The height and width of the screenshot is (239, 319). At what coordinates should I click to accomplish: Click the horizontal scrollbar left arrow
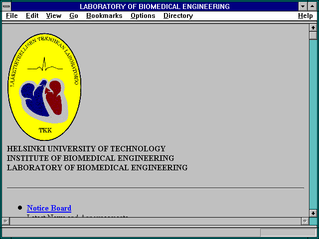click(5, 221)
